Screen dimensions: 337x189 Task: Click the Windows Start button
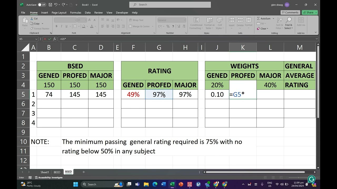76,184
